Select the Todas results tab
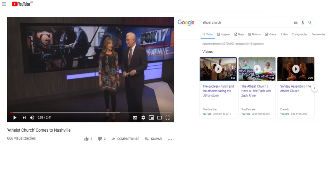 coord(208,34)
